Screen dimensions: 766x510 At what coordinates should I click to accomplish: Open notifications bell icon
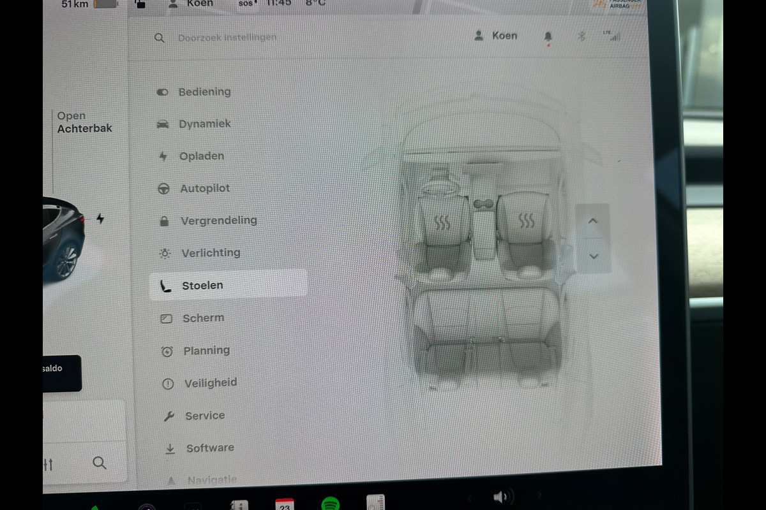(x=548, y=38)
